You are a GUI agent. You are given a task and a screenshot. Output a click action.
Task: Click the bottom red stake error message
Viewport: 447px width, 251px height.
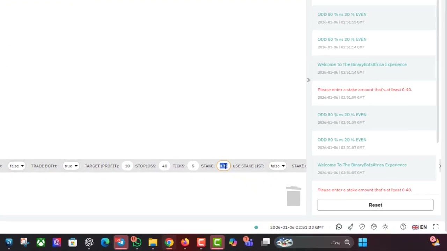365,190
